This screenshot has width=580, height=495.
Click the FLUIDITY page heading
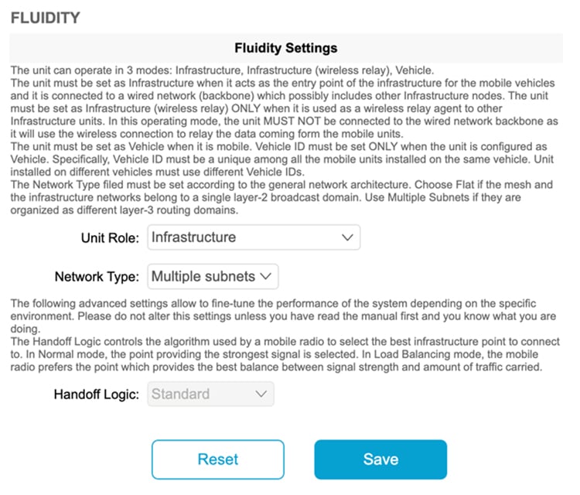[45, 18]
